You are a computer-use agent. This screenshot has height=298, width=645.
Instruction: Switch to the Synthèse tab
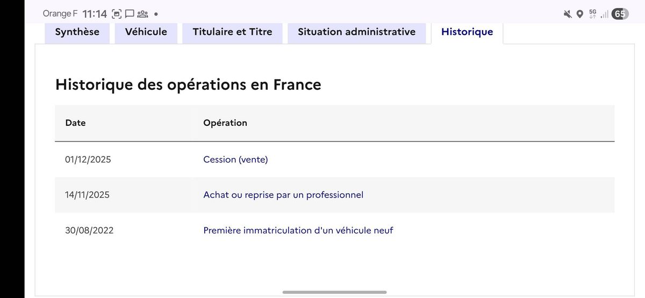[x=77, y=32]
